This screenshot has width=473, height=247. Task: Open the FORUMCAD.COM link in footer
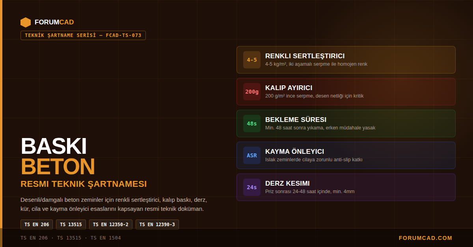pos(426,238)
